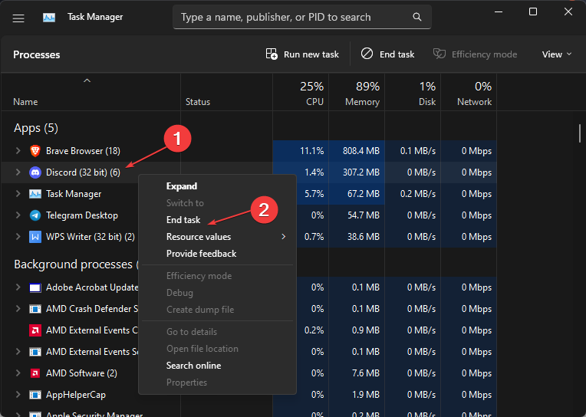Click the Brave Browser icon
Image resolution: width=586 pixels, height=417 pixels.
click(35, 151)
